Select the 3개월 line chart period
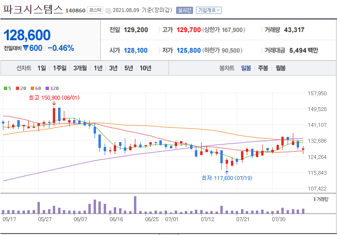This screenshot has height=235, width=337. coord(80,68)
